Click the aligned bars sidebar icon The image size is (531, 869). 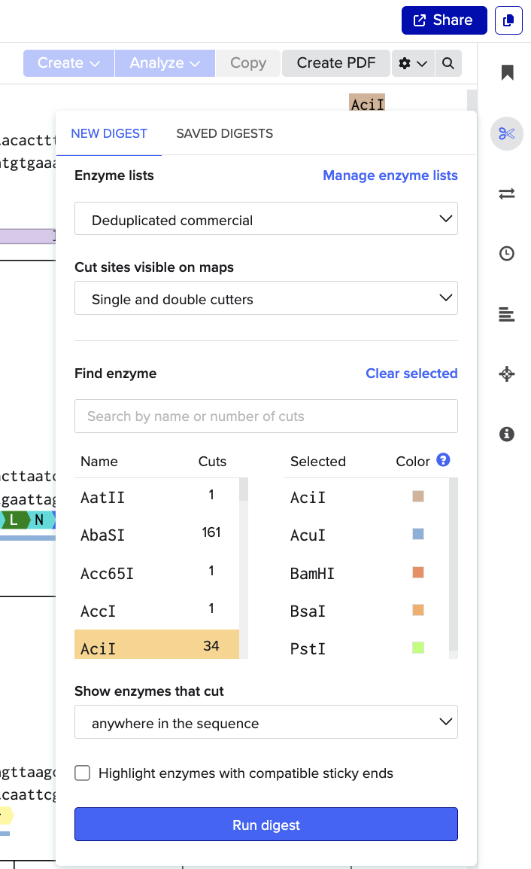507,315
